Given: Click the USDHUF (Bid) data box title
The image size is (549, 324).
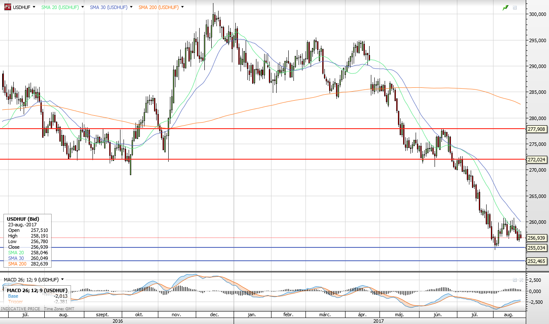Looking at the screenshot, I should [22, 219].
